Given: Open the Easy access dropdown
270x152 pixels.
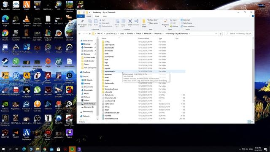Looking at the screenshot, I should pyautogui.click(x=154, y=23).
